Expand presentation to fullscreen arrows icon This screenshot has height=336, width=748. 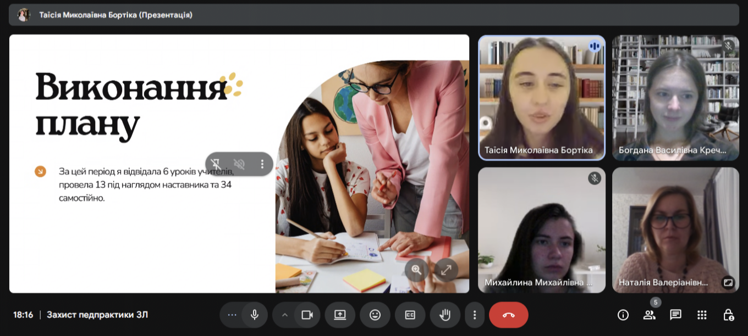(x=446, y=270)
